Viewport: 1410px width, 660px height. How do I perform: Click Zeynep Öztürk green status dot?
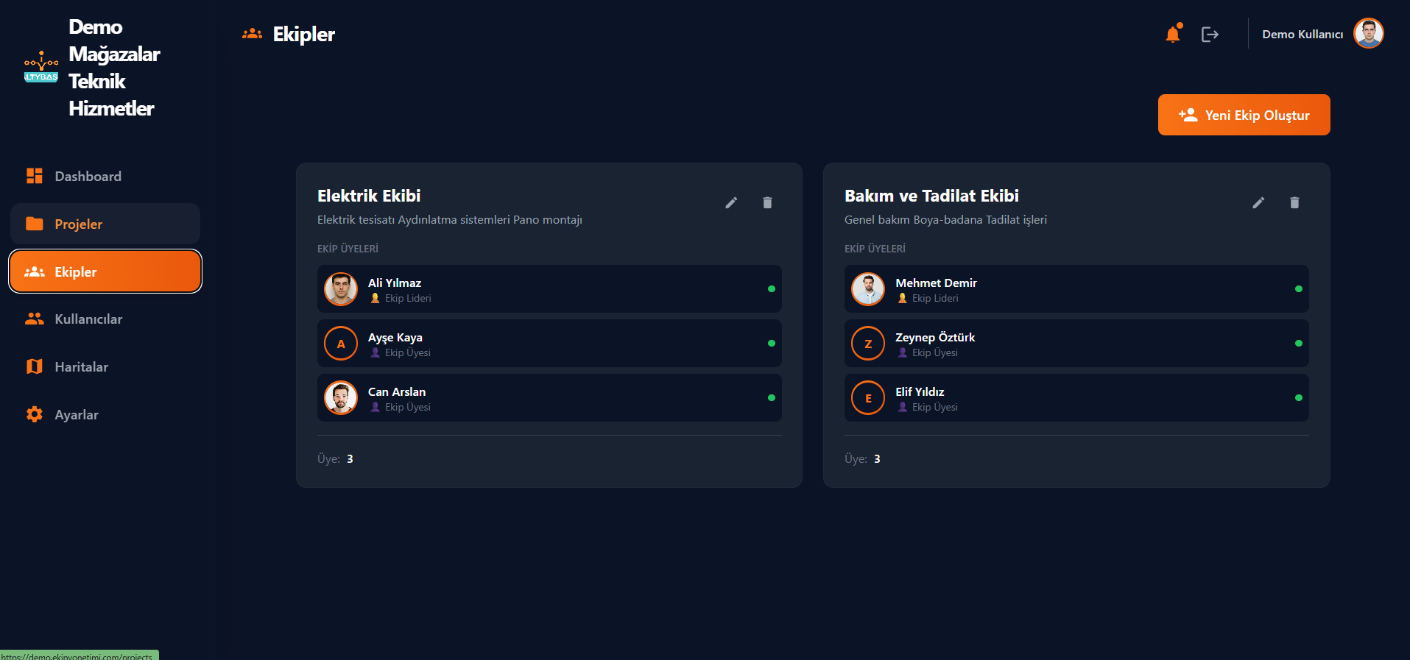[x=1299, y=344]
